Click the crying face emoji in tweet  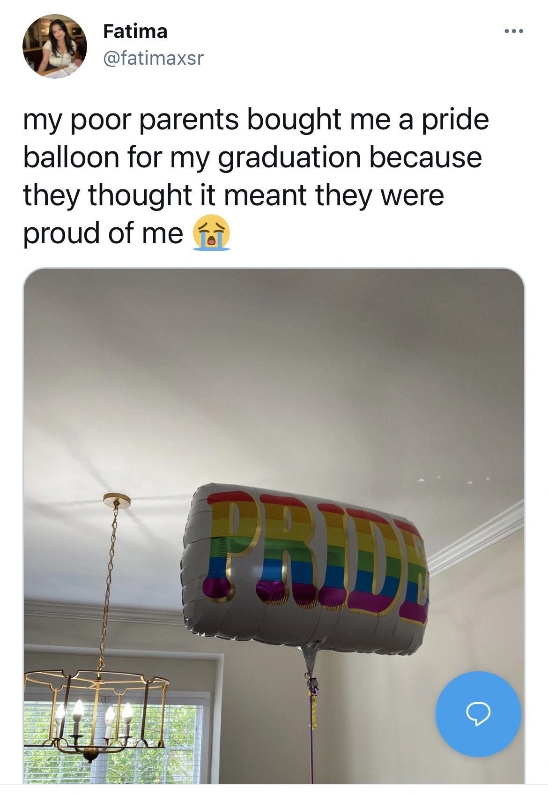pos(211,233)
